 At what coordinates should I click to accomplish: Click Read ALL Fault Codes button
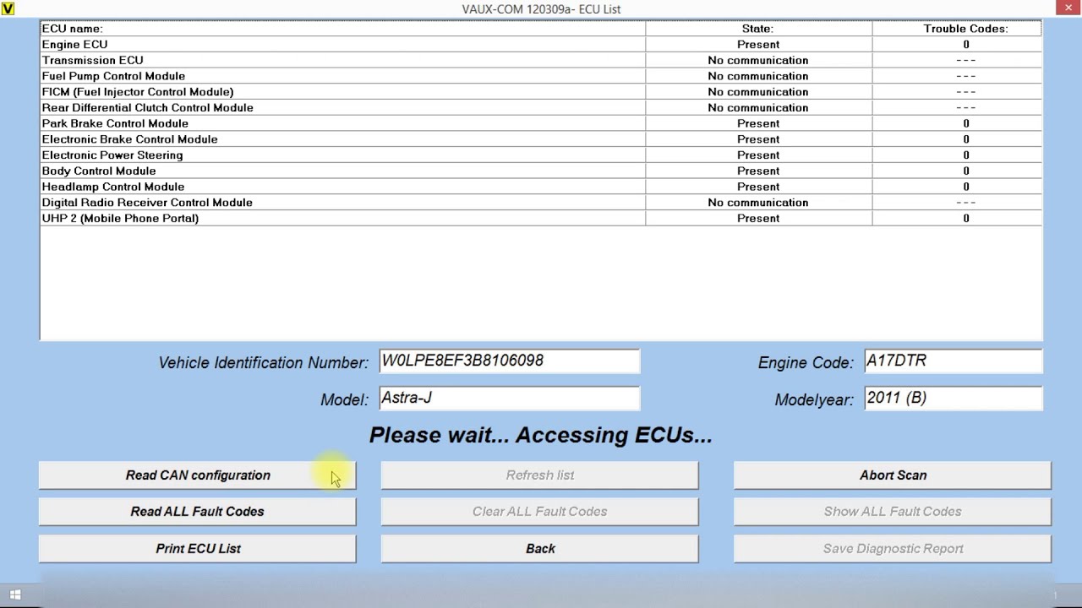pyautogui.click(x=198, y=512)
